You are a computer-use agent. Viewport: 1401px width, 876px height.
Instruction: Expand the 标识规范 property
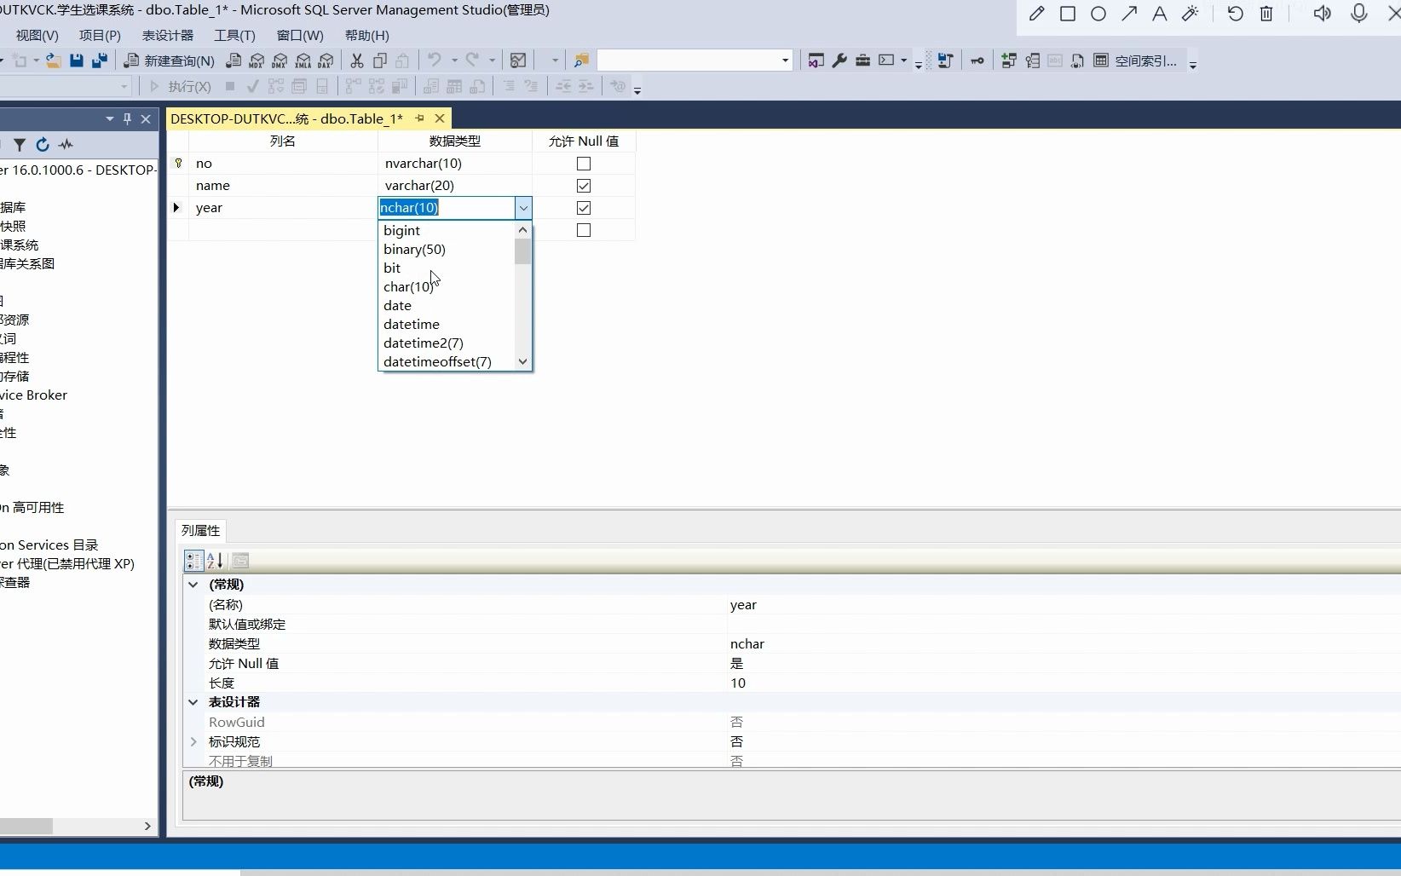pos(193,742)
